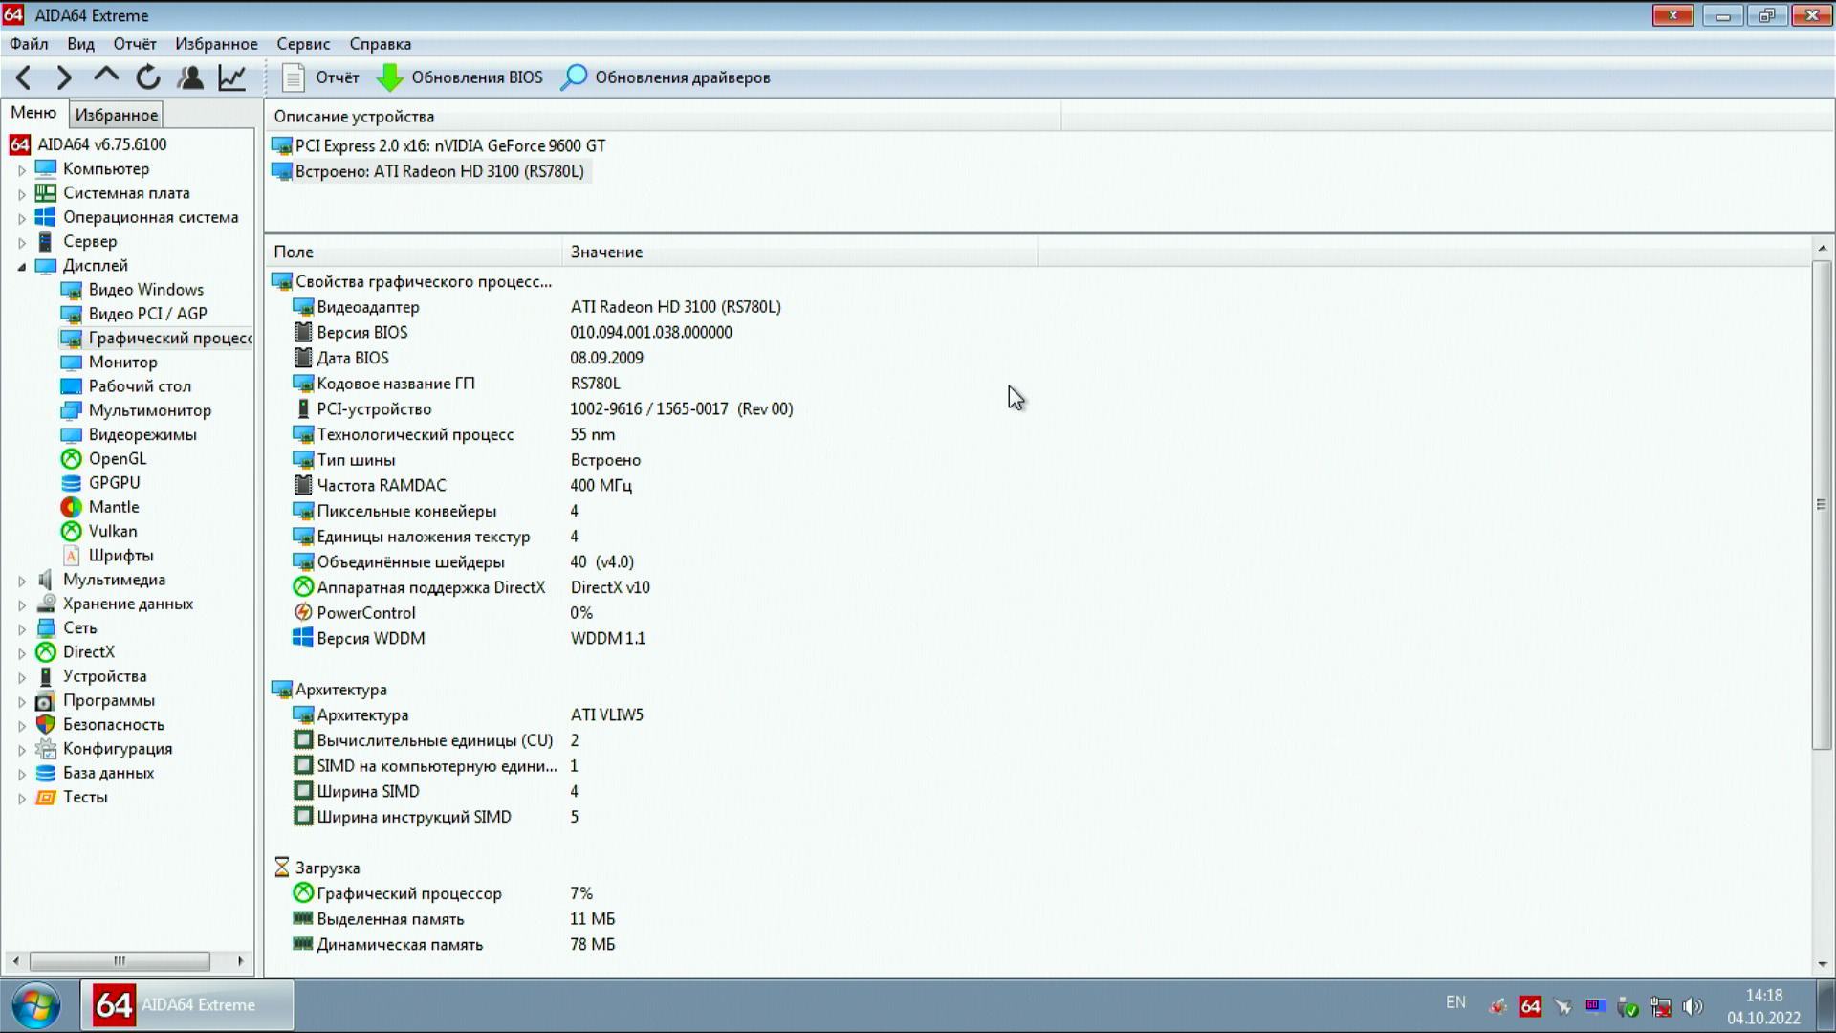
Task: Click the Forward navigation arrow
Action: click(64, 77)
